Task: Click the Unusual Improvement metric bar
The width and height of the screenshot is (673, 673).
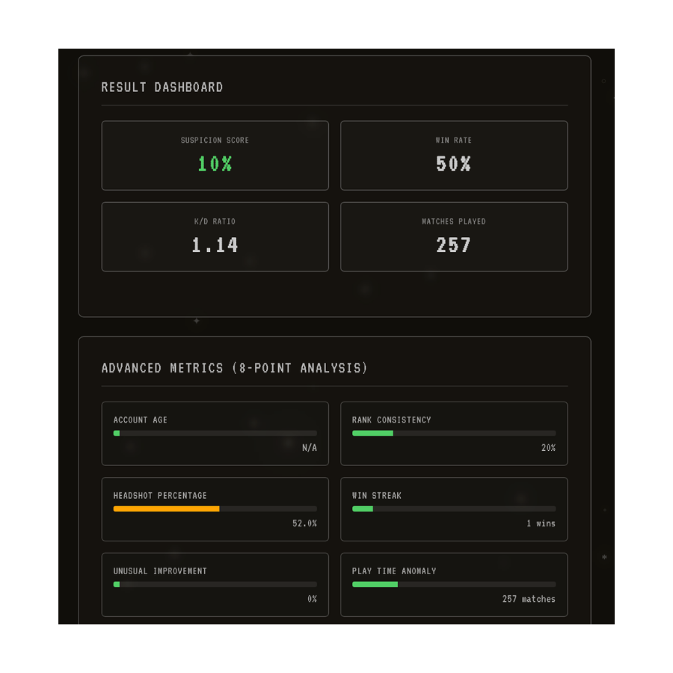Action: 215,584
